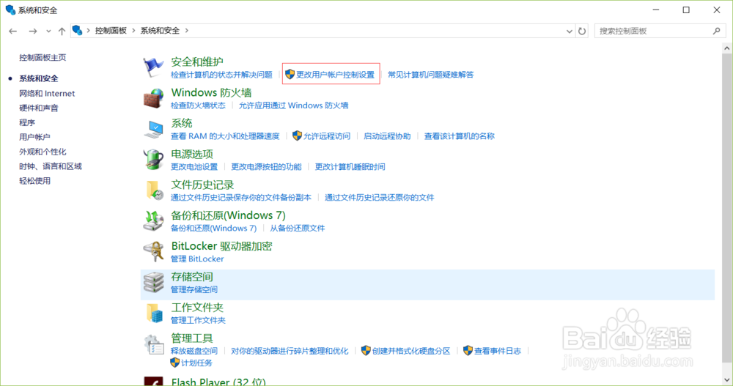Viewport: 733px width, 386px height.
Task: Go up one level with up arrow
Action: [x=62, y=31]
